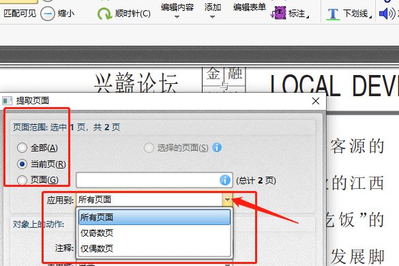Toggle the 应用到 dropdown arrow
The width and height of the screenshot is (399, 266).
(227, 200)
